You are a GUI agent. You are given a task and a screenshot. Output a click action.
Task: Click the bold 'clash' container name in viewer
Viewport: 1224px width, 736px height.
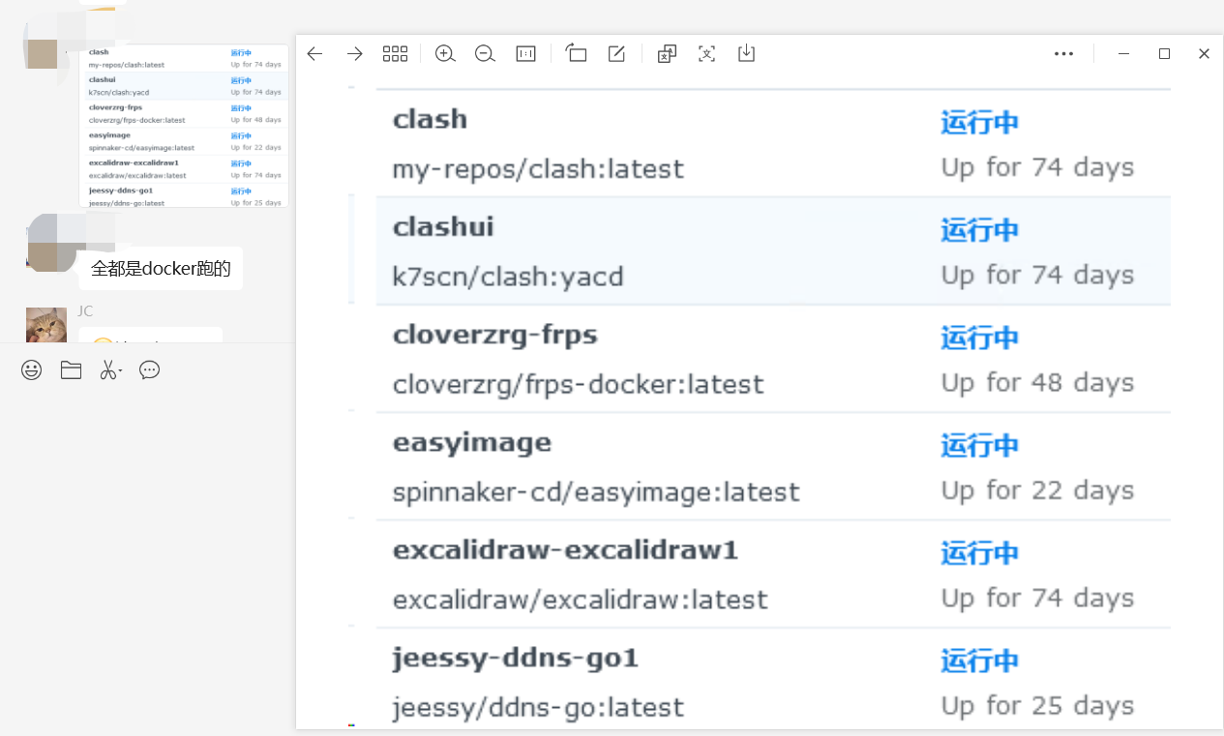(430, 120)
